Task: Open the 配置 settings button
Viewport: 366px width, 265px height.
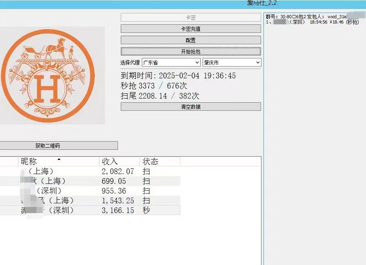Action: pyautogui.click(x=190, y=40)
